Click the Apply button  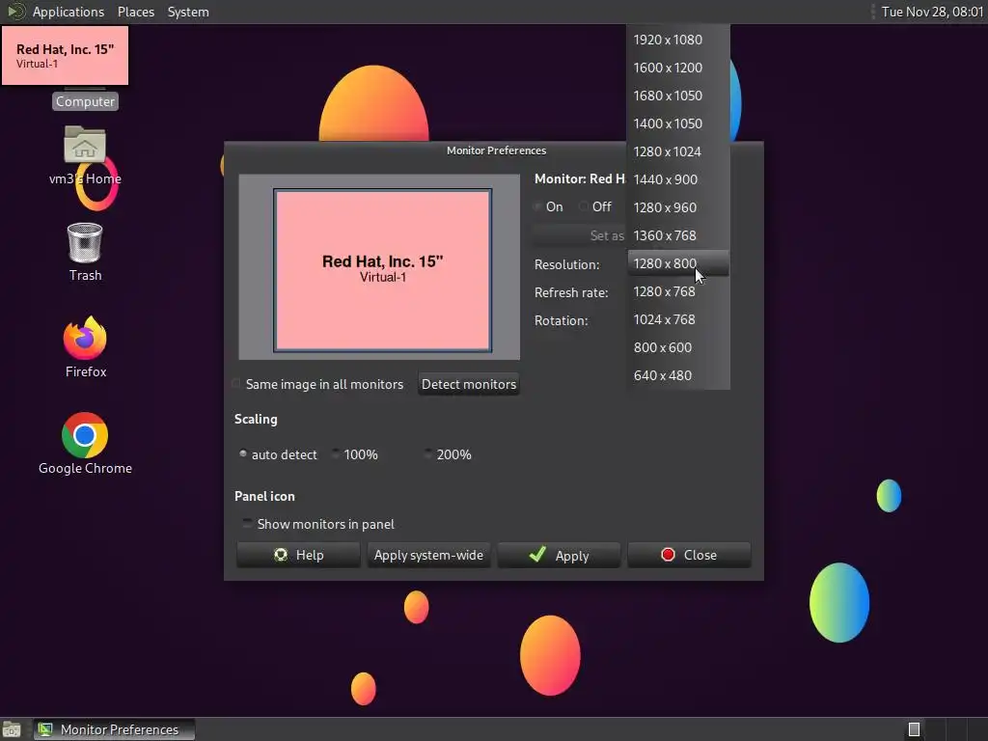pos(559,555)
